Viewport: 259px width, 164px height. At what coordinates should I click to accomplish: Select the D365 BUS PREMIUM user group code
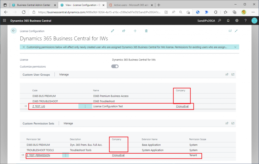point(44,96)
